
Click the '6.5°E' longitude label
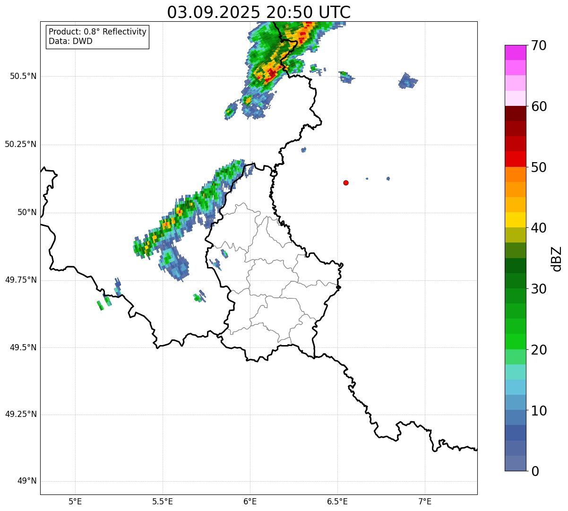click(x=337, y=502)
